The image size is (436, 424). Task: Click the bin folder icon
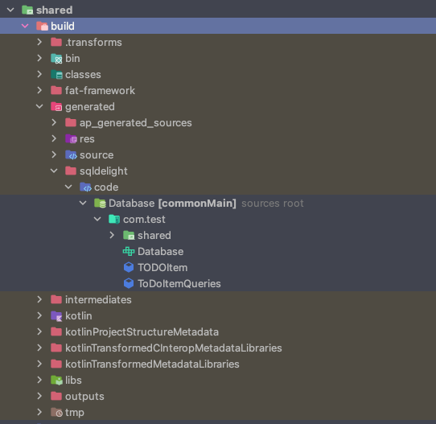[56, 59]
